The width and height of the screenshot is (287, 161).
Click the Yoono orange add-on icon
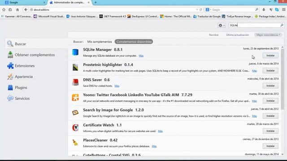click(x=75, y=97)
